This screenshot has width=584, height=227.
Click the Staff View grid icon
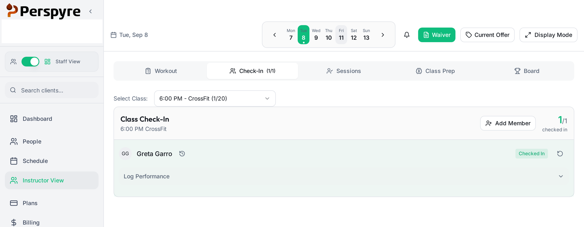point(47,62)
